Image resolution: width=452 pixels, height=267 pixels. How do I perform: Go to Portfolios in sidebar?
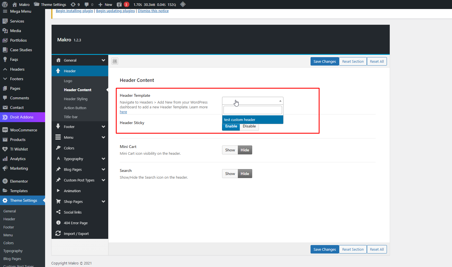23,40
